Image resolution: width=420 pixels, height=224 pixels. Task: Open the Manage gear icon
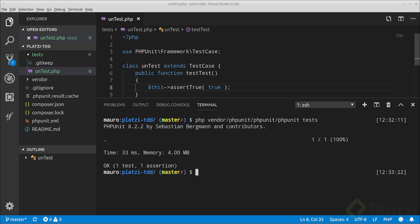click(x=9, y=206)
